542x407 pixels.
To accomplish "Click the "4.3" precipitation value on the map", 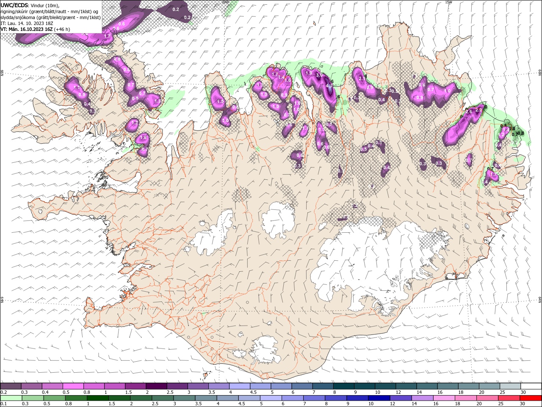I will tap(329, 85).
